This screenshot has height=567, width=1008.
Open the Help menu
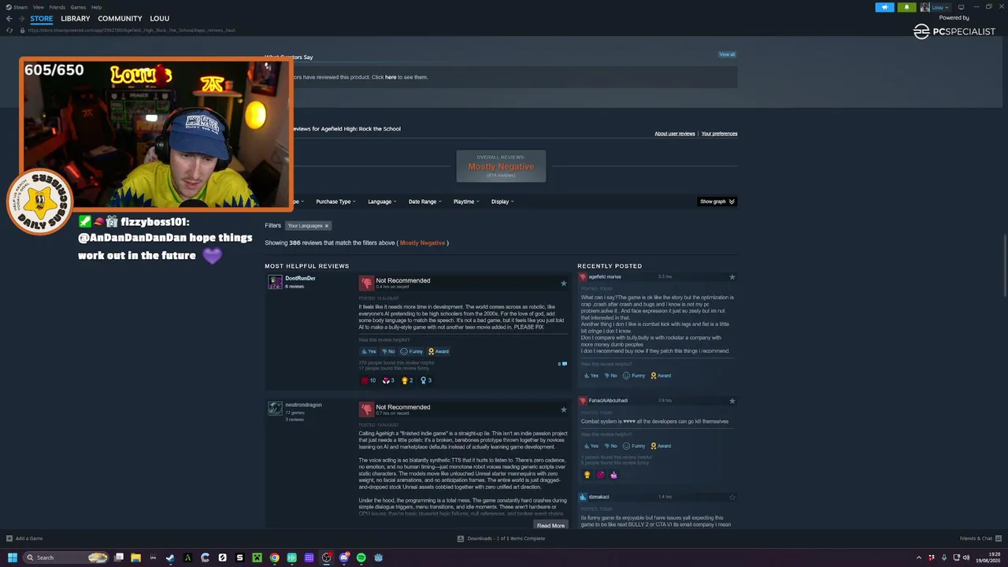[x=96, y=7]
